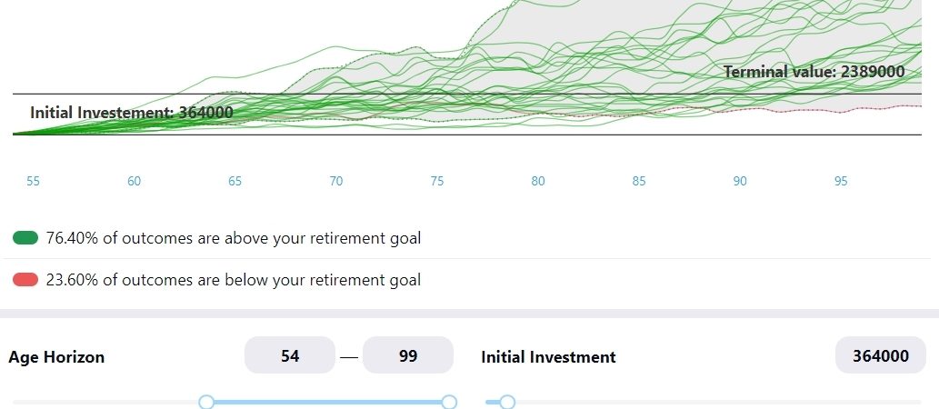
Task: Click the red legend swatch for below-goal outcomes
Action: point(25,280)
